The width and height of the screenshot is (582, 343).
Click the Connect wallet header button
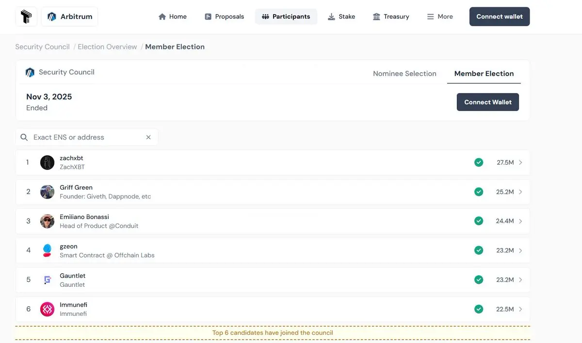[500, 16]
